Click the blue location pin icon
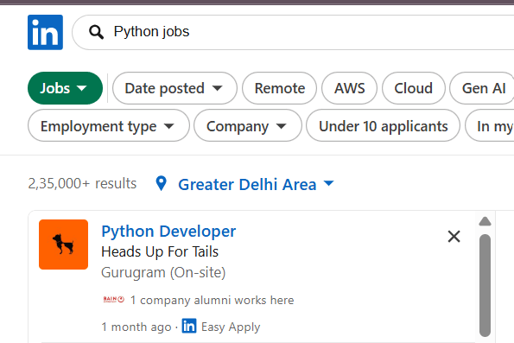This screenshot has height=343, width=514. pos(161,183)
